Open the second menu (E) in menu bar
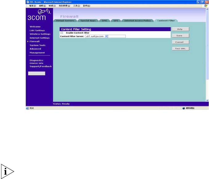Image resolution: width=209 pixels, height=179 pixels. click(x=43, y=6)
